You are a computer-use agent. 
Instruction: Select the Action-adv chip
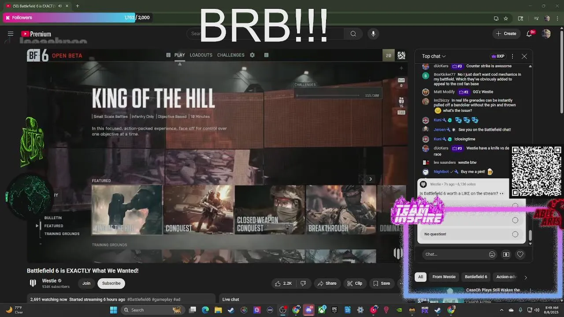click(506, 277)
